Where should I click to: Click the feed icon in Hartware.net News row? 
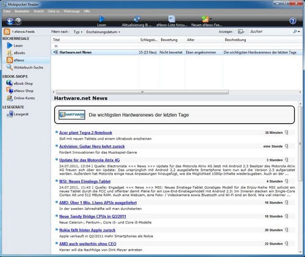(56, 52)
